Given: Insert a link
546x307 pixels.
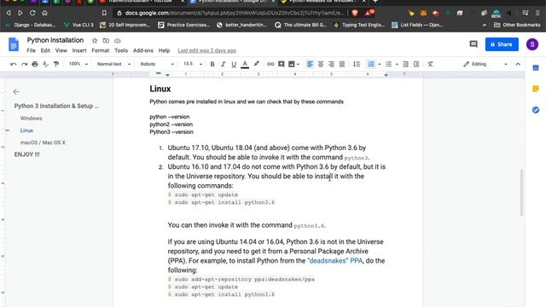Looking at the screenshot, I should (x=270, y=64).
